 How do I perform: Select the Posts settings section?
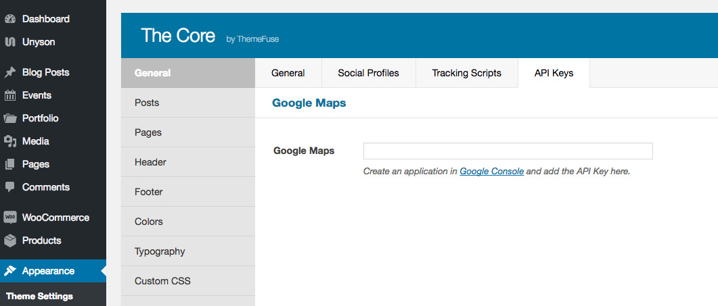187,103
